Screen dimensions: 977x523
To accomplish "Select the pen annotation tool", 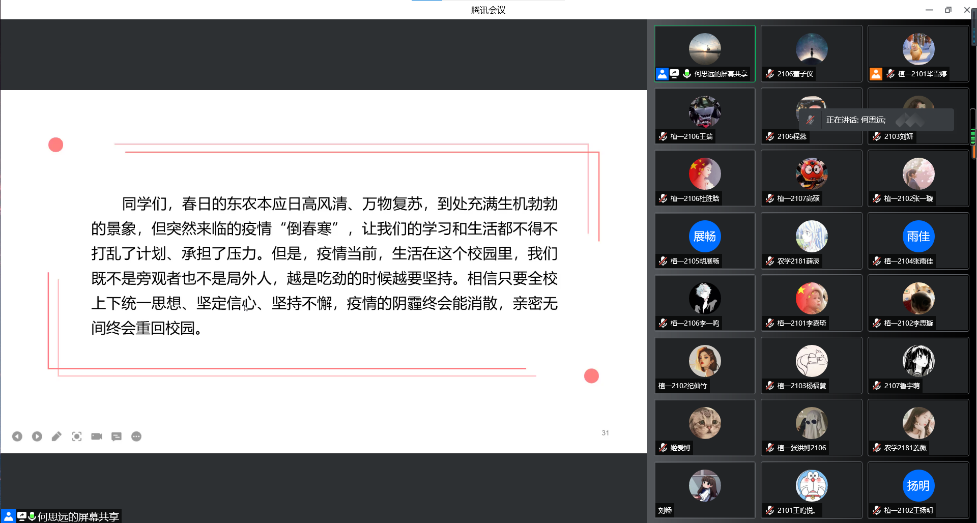I will pyautogui.click(x=56, y=437).
